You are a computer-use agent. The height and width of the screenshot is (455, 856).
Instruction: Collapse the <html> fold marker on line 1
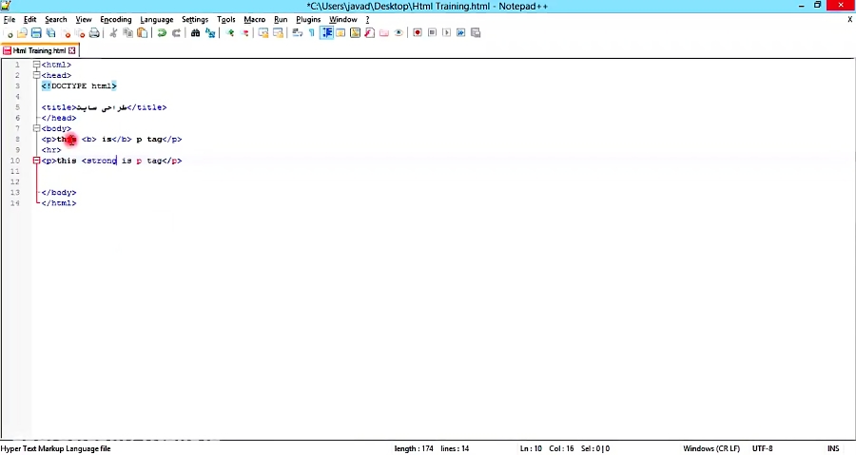click(x=36, y=65)
